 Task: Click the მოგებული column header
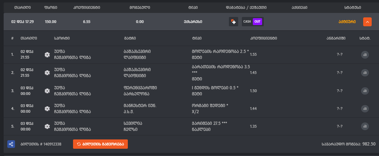(x=140, y=7)
